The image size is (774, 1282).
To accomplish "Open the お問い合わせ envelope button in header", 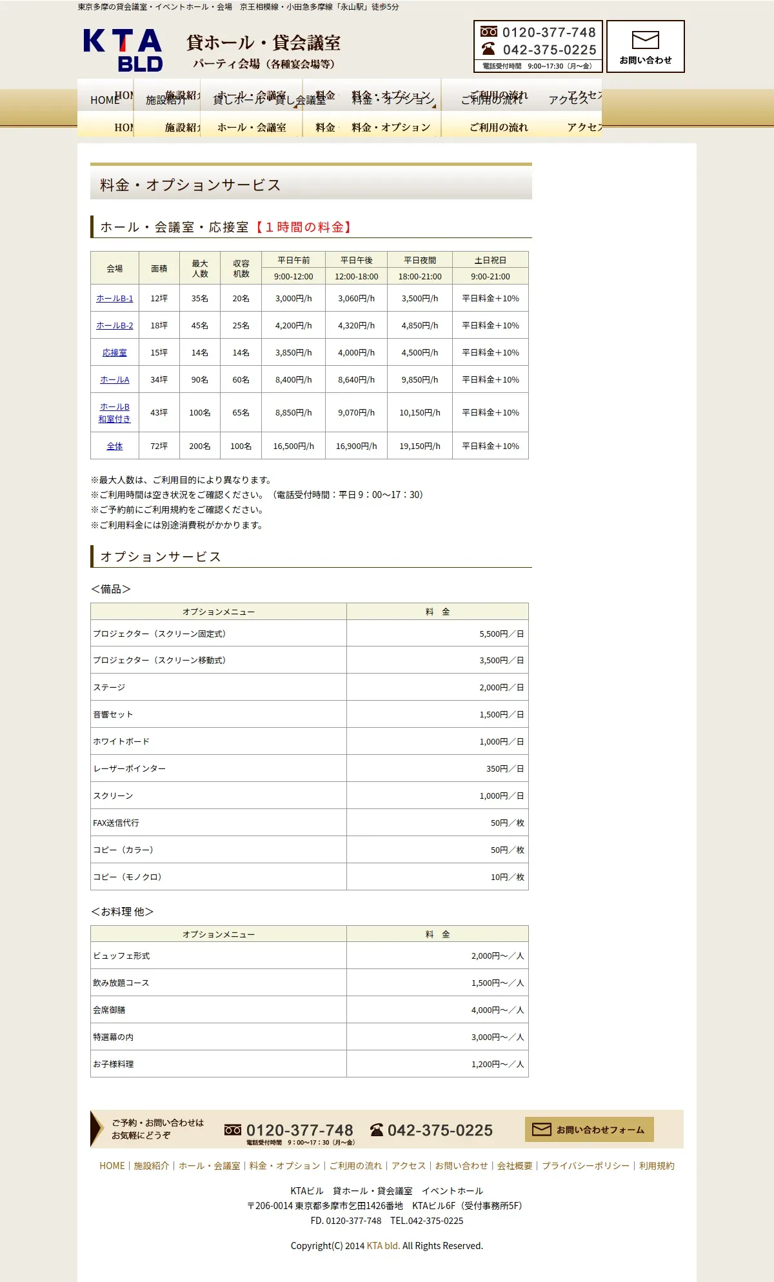I will (x=645, y=46).
